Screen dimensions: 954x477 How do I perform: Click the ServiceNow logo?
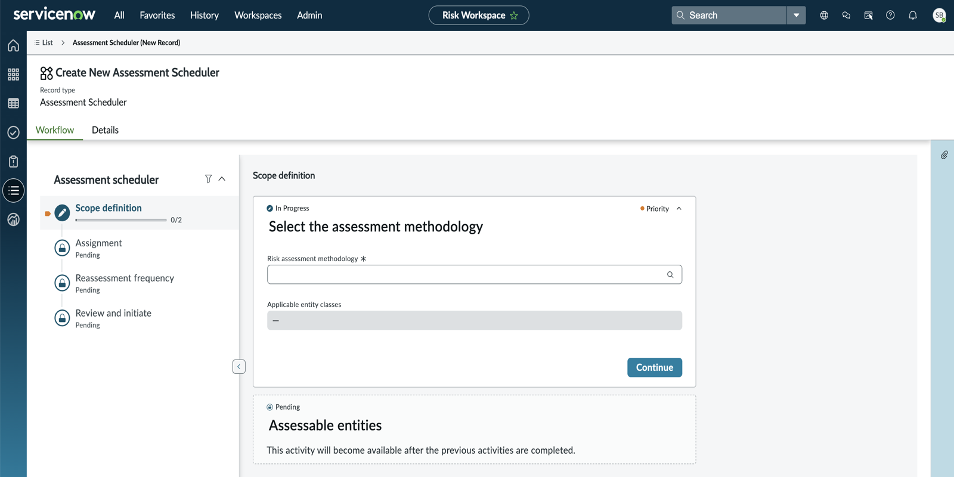(54, 14)
